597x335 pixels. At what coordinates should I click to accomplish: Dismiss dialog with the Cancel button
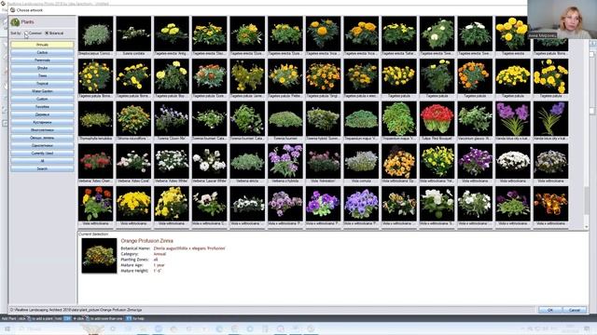coord(575,310)
